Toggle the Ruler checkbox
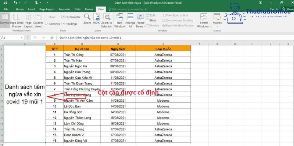The height and width of the screenshot is (146, 294). [47, 17]
